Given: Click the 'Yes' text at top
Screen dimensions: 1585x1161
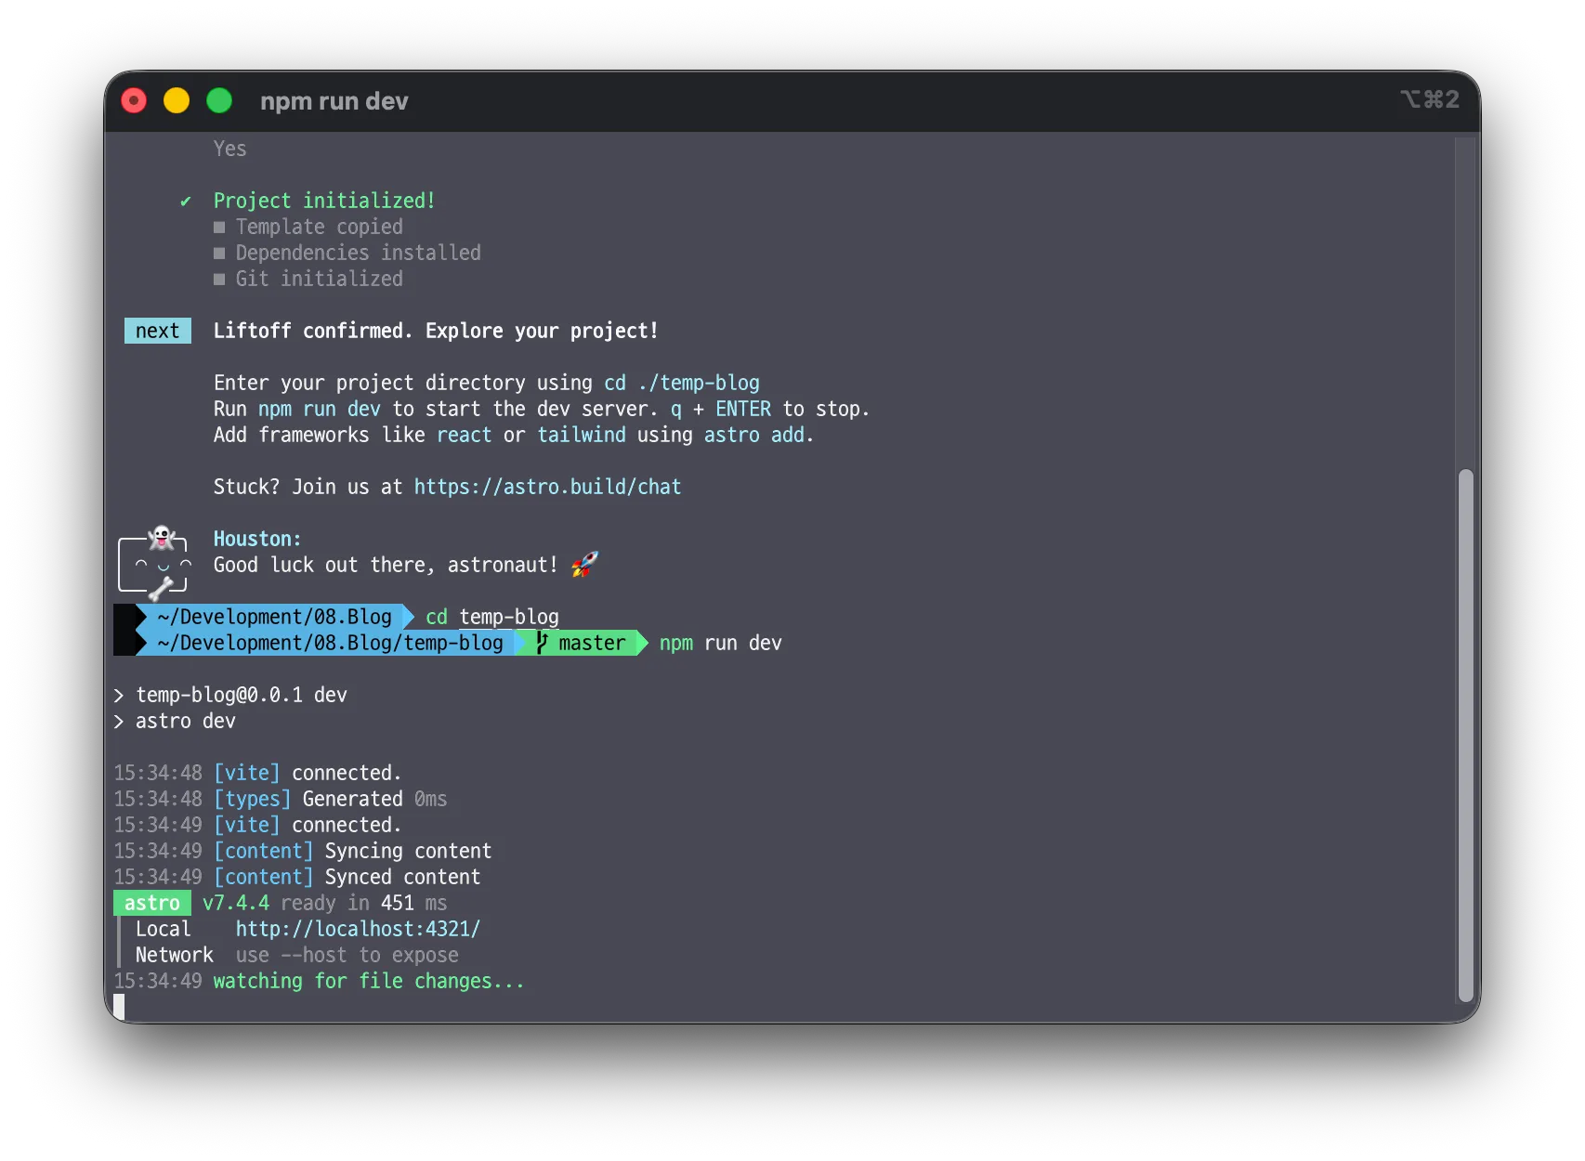Looking at the screenshot, I should (x=230, y=149).
